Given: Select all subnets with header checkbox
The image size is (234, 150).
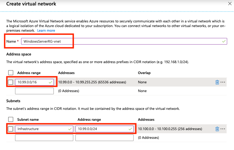Looking at the screenshot, I should pyautogui.click(x=11, y=119).
